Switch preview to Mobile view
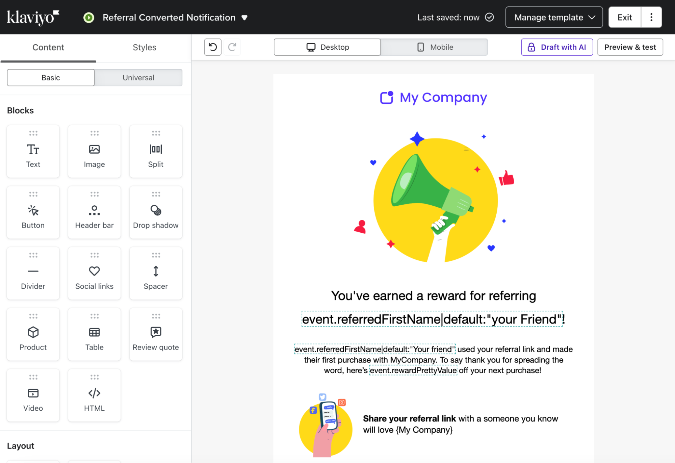675x463 pixels. pyautogui.click(x=434, y=47)
